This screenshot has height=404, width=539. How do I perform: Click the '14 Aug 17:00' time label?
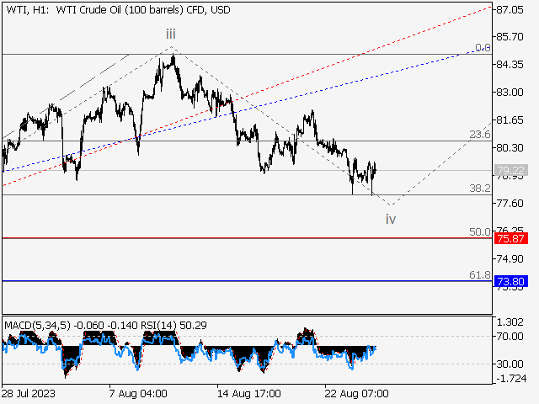(x=249, y=393)
